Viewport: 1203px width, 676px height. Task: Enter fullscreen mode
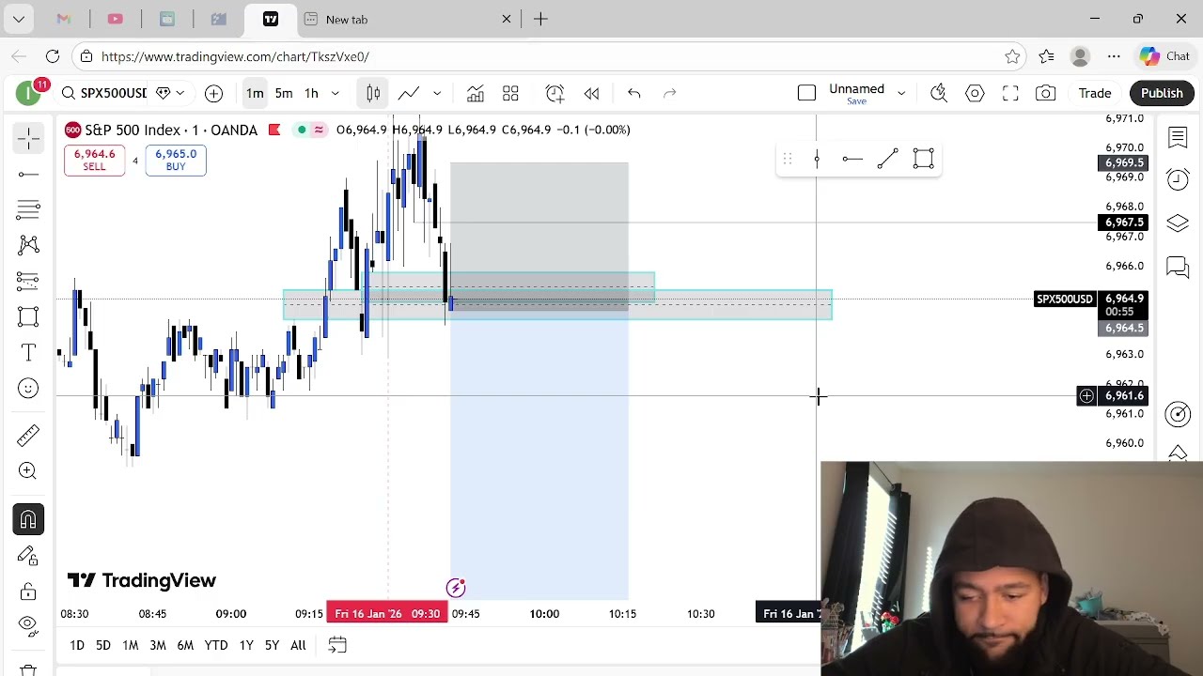pos(1010,93)
